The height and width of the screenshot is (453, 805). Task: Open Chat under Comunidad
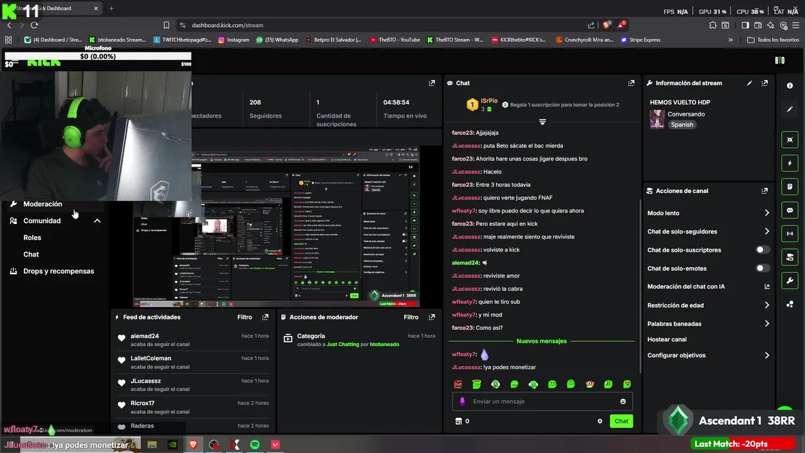[31, 254]
